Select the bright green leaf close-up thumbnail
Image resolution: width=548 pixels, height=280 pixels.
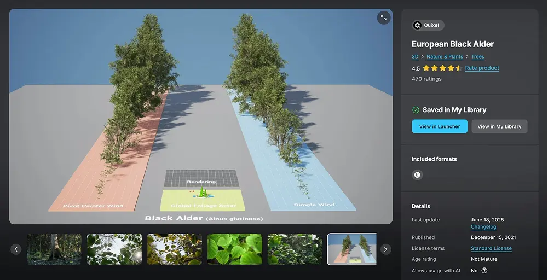pyautogui.click(x=234, y=249)
